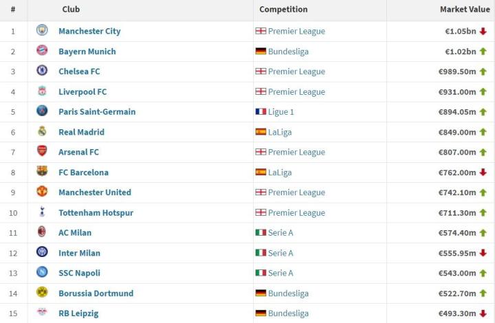The width and height of the screenshot is (495, 323).
Task: Select the Chelsea FC badge icon
Action: 42,70
